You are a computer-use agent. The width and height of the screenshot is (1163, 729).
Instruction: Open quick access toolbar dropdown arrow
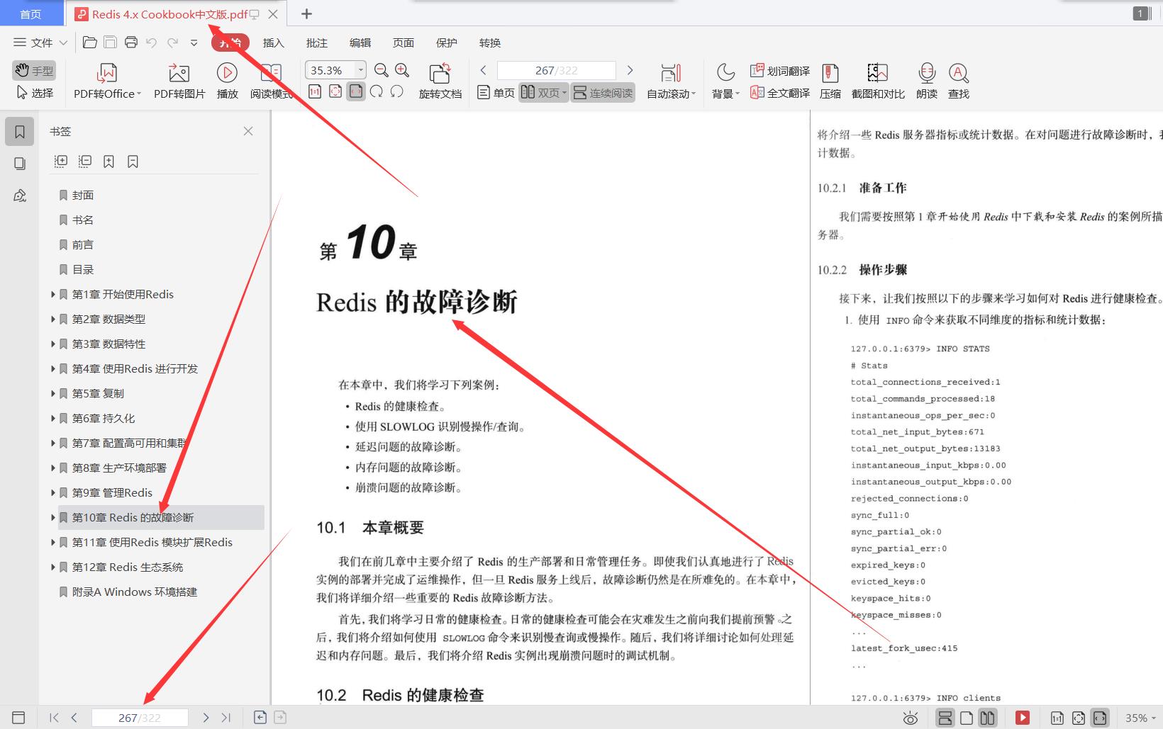click(x=194, y=43)
